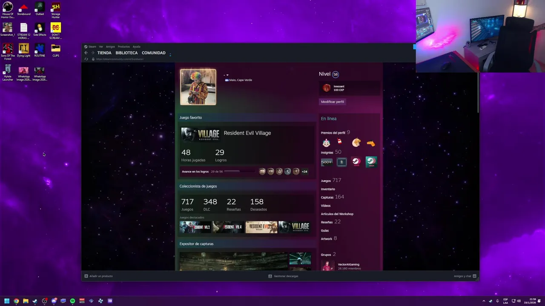
Task: Click fifth achievement icon in progress row
Action: pyautogui.click(x=296, y=171)
